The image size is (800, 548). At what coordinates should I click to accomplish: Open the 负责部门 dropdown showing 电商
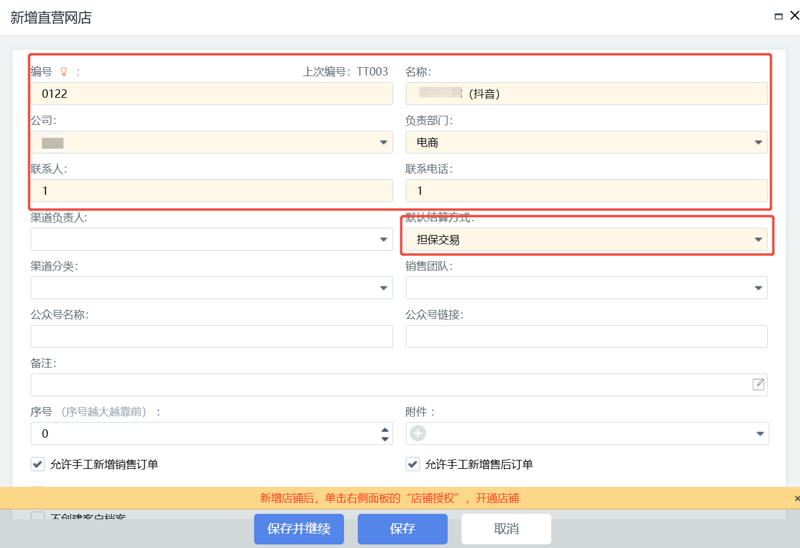pos(758,142)
